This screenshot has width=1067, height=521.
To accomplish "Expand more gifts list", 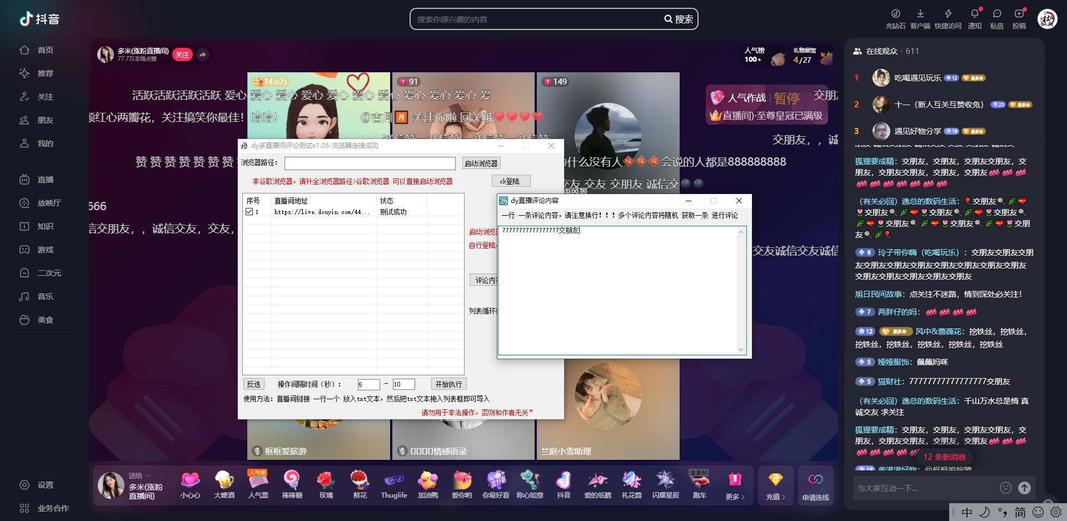I will (735, 485).
